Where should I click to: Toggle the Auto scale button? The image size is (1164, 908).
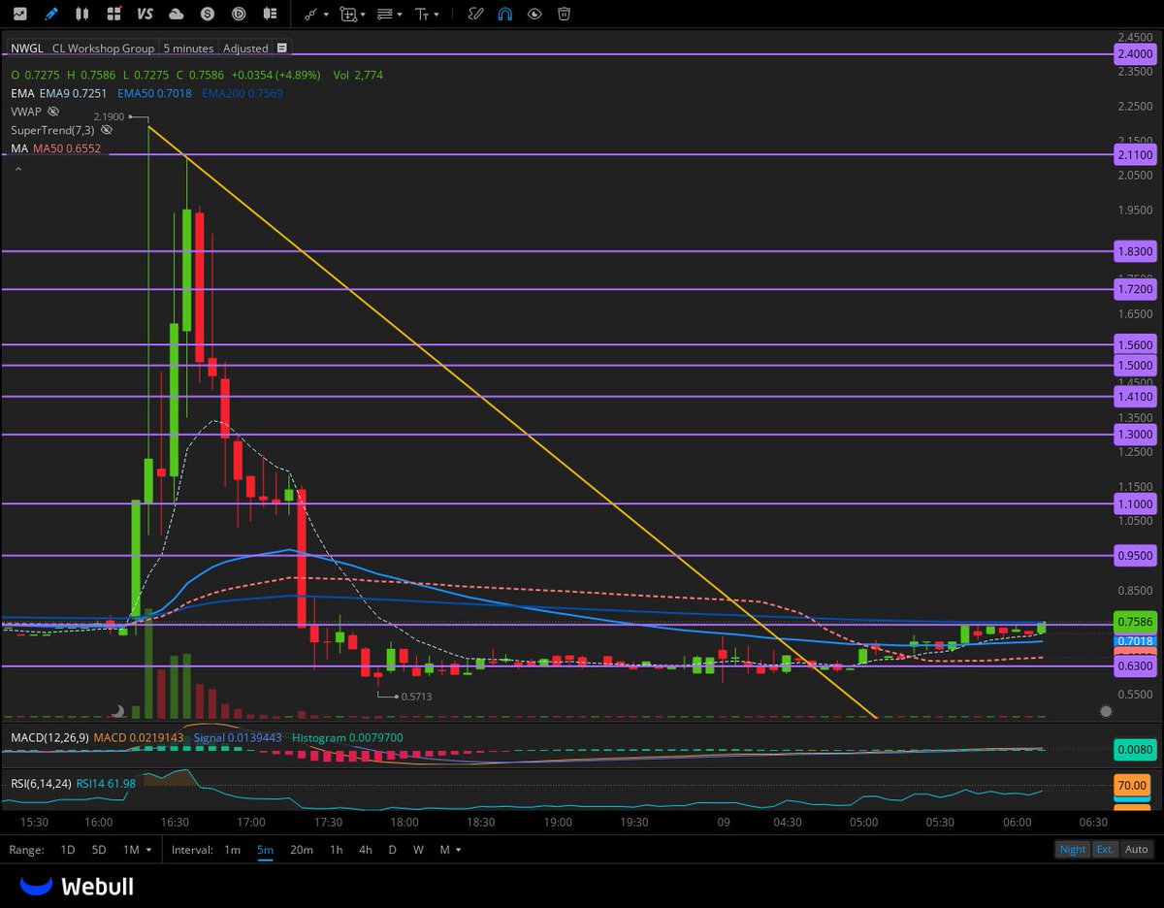(1136, 850)
